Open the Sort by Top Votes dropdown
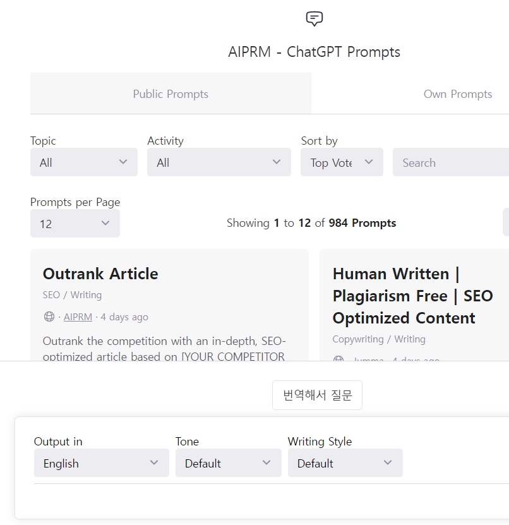 (x=342, y=162)
